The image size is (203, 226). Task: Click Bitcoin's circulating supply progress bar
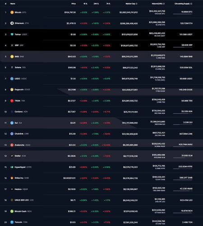[183, 14]
